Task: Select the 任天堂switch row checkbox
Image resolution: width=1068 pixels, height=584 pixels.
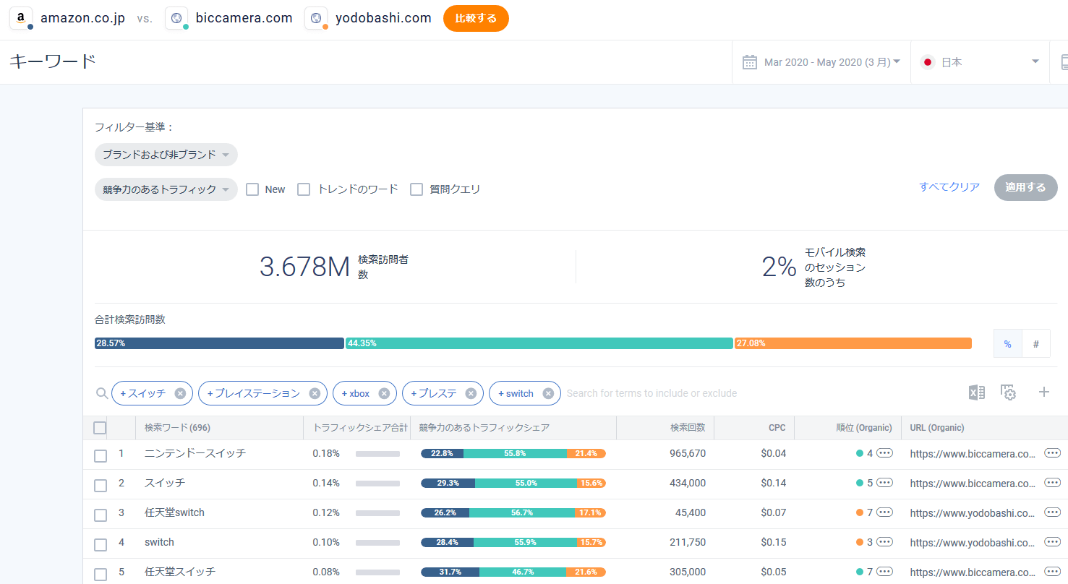Action: tap(101, 515)
